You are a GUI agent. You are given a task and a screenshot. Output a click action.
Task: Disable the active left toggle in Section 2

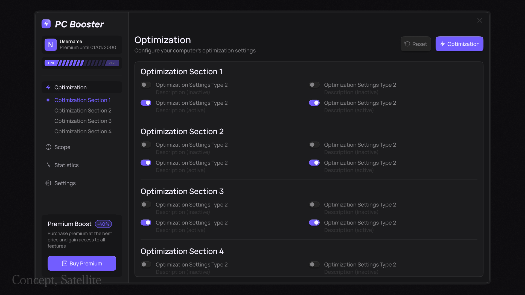tap(146, 163)
